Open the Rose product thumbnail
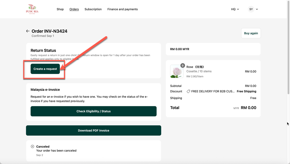Viewport: 290px width, 164px height. click(177, 72)
